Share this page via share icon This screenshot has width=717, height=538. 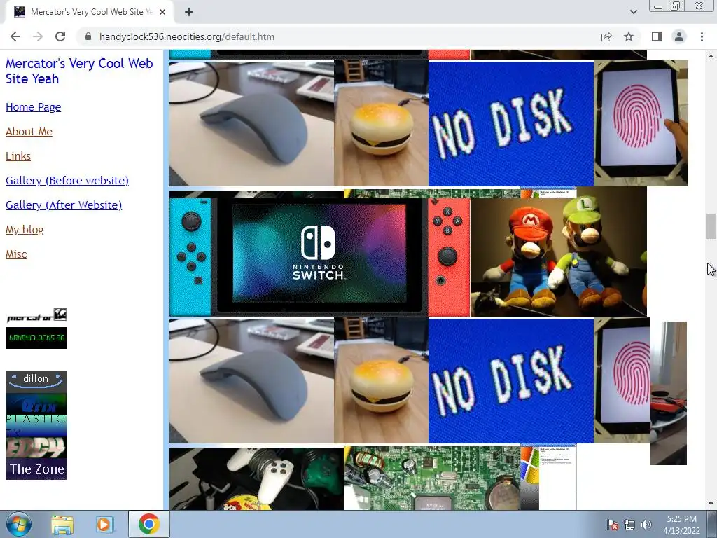[x=606, y=36]
